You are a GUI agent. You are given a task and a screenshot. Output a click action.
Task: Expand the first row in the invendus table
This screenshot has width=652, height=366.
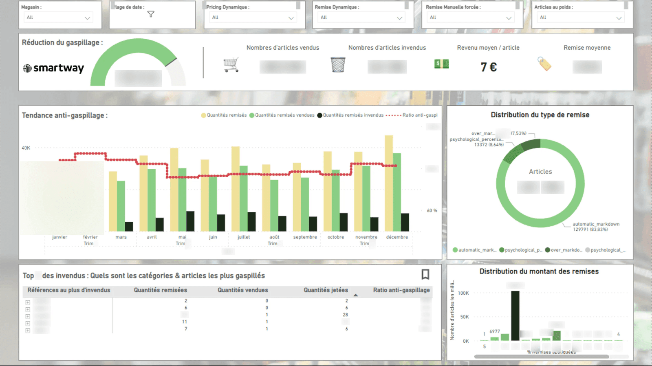(x=28, y=302)
